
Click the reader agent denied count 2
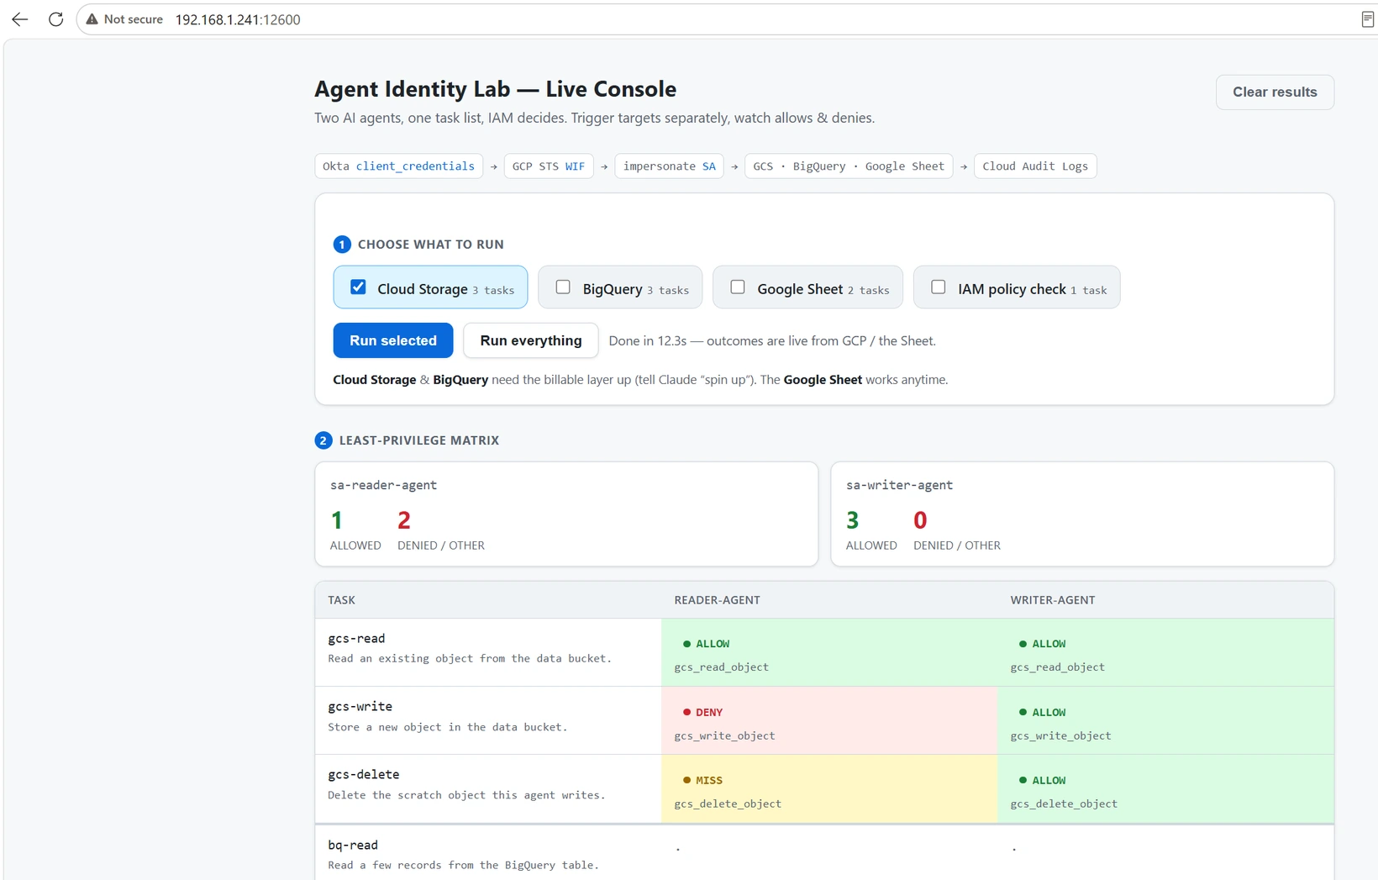[404, 520]
